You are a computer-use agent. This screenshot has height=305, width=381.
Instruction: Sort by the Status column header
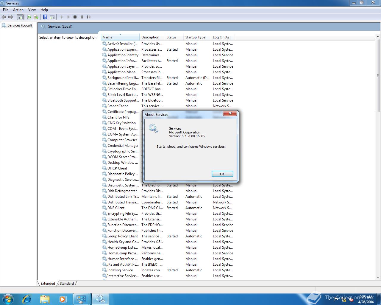[174, 37]
